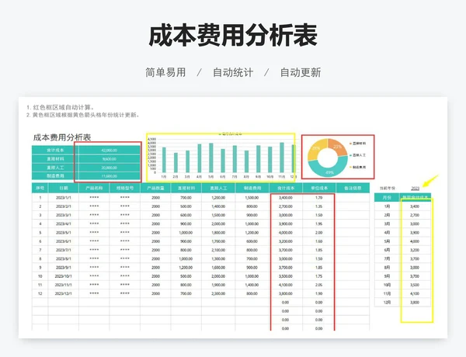Click the teal 49% donut chart segment

[329, 172]
